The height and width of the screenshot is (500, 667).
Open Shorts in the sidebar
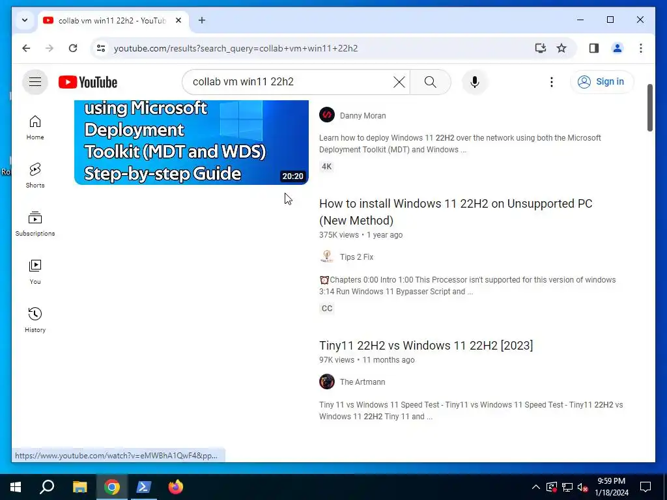tap(35, 176)
